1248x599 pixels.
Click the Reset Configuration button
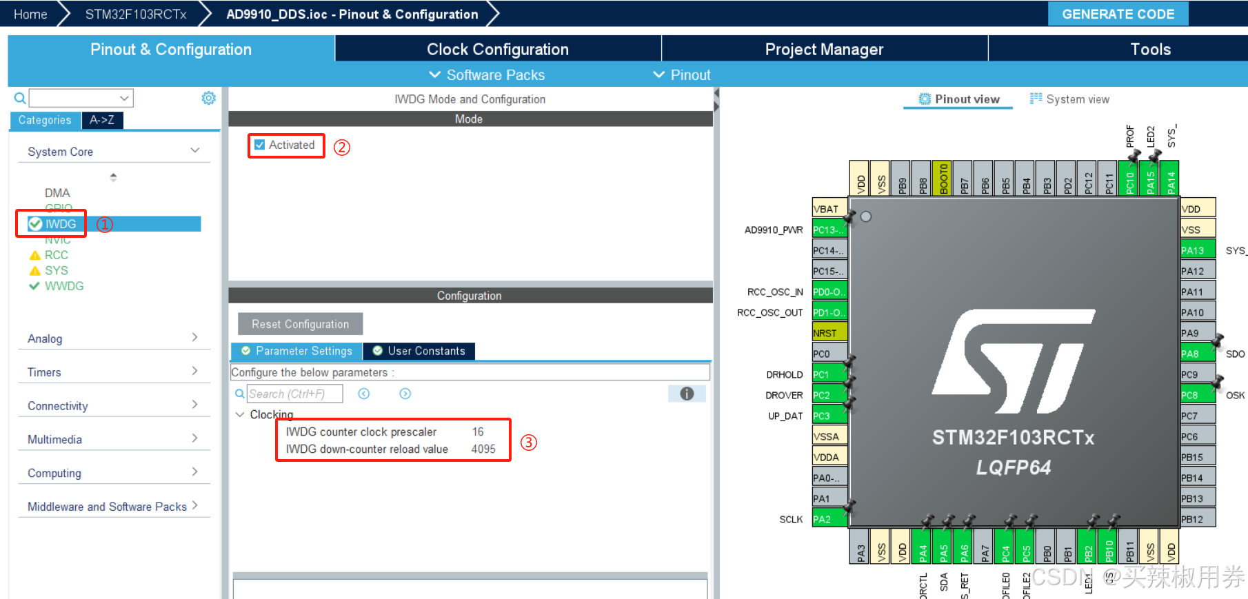pyautogui.click(x=300, y=324)
